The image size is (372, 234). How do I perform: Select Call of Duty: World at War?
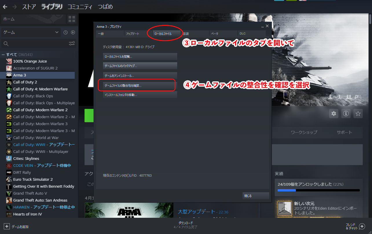click(x=38, y=138)
